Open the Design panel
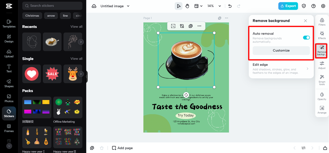 pos(9,39)
